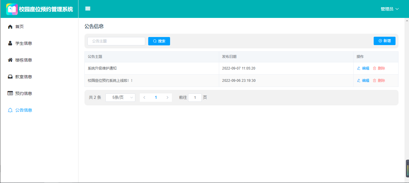This screenshot has height=183, width=409.
Task: Click the bell icon beside 公告信息
Action: click(10, 110)
